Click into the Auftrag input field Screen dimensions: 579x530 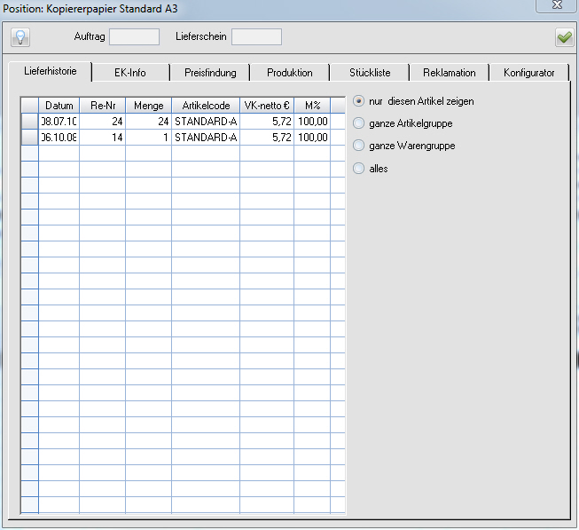point(134,37)
